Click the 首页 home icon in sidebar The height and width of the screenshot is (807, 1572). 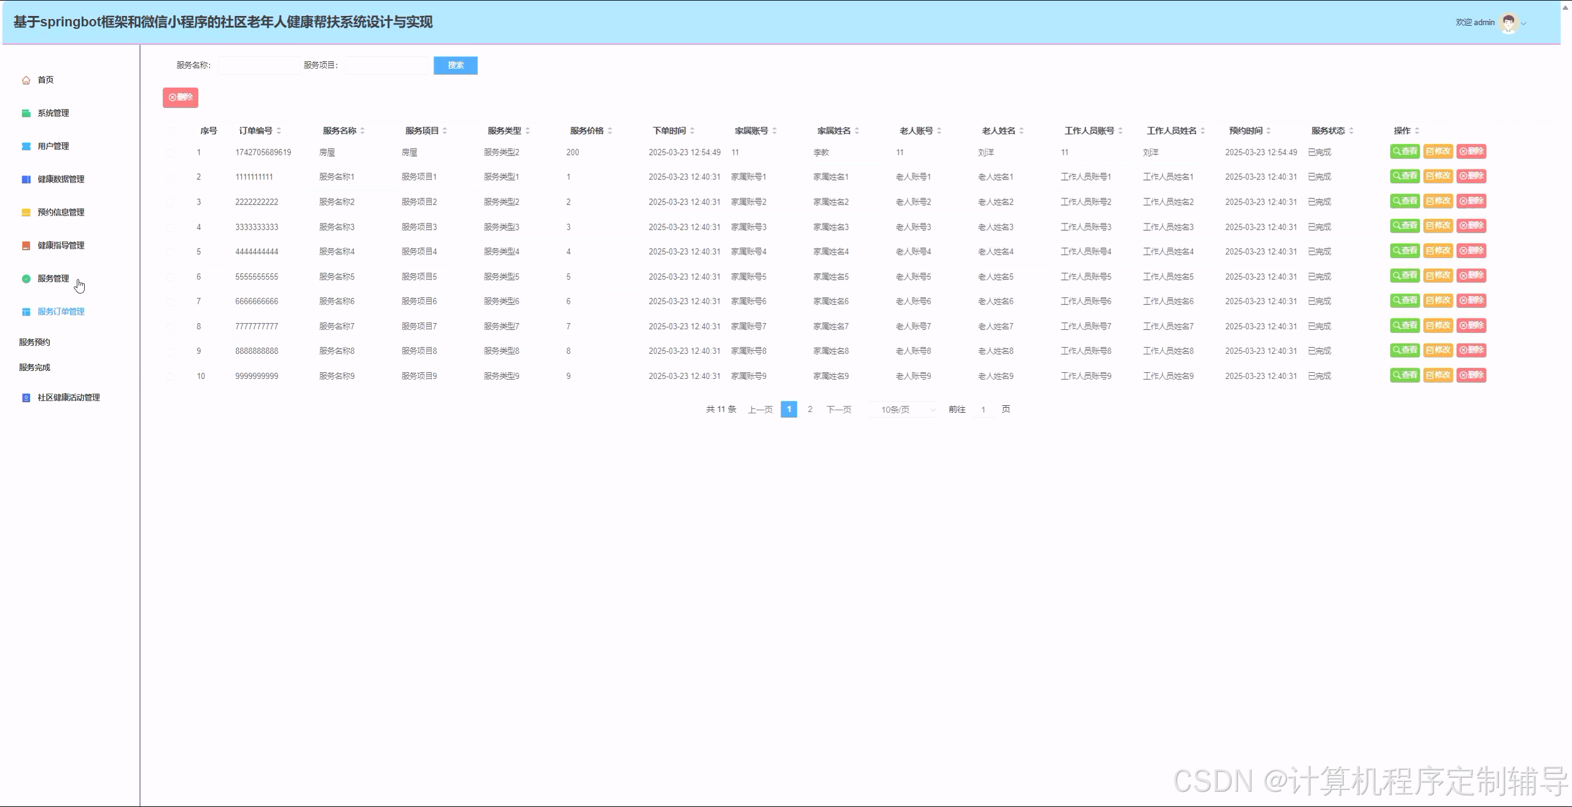click(x=26, y=80)
